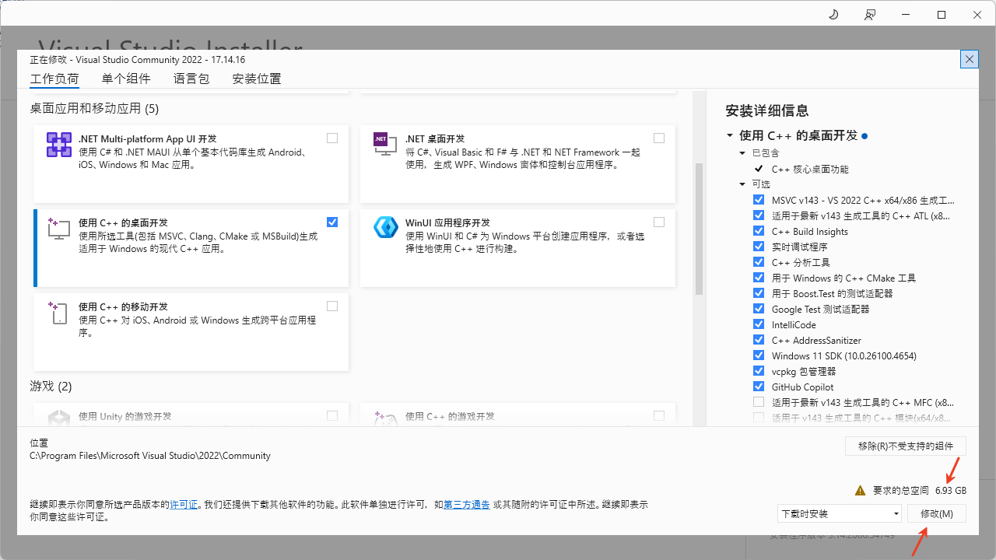996x560 pixels.
Task: Click the yellow warning icon beside 要求的总空间
Action: (860, 491)
